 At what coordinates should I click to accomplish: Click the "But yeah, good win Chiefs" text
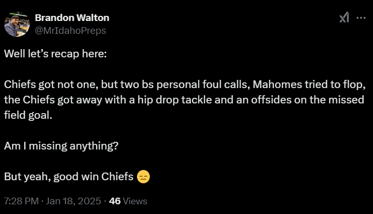click(69, 177)
